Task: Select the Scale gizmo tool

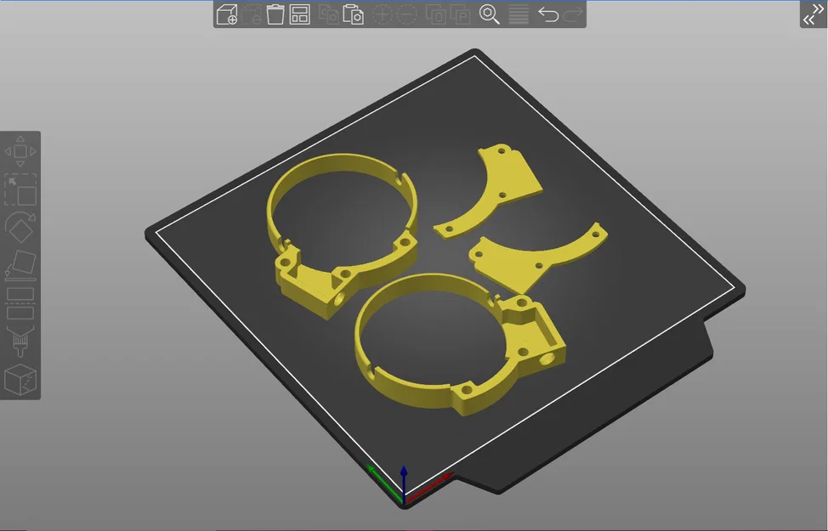Action: 20,189
